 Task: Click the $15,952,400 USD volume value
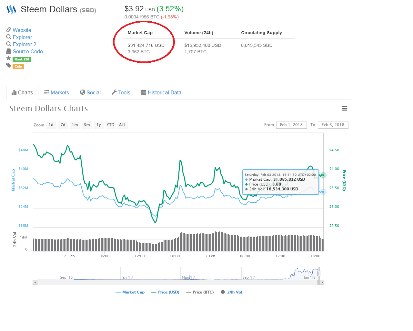(x=203, y=45)
